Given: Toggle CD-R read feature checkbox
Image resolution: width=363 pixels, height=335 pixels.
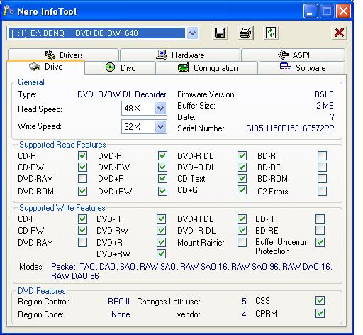Looking at the screenshot, I should tap(82, 156).
